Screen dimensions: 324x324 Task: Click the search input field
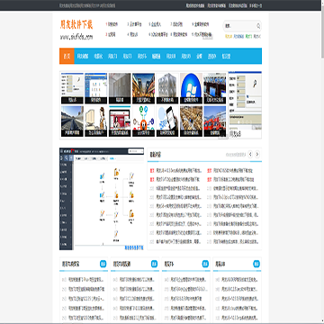click(240, 26)
